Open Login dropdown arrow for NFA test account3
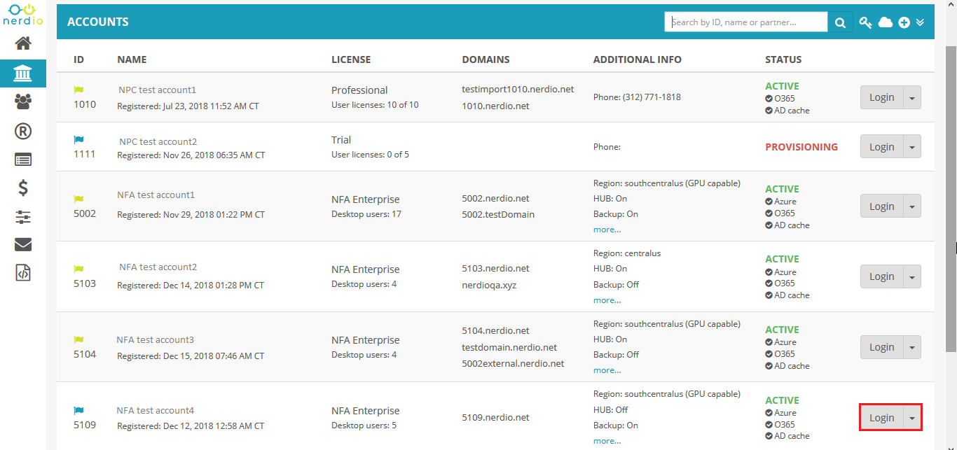This screenshot has height=450, width=957. coord(912,347)
